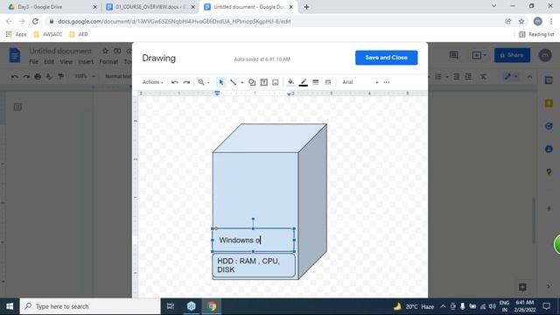Screen dimensions: 560x315
Task: Open the border color picker
Action: click(304, 82)
